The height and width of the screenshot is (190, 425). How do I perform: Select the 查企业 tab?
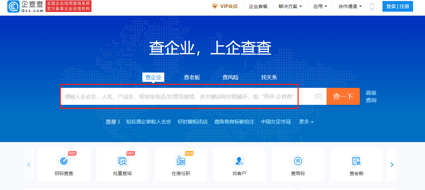coord(153,77)
